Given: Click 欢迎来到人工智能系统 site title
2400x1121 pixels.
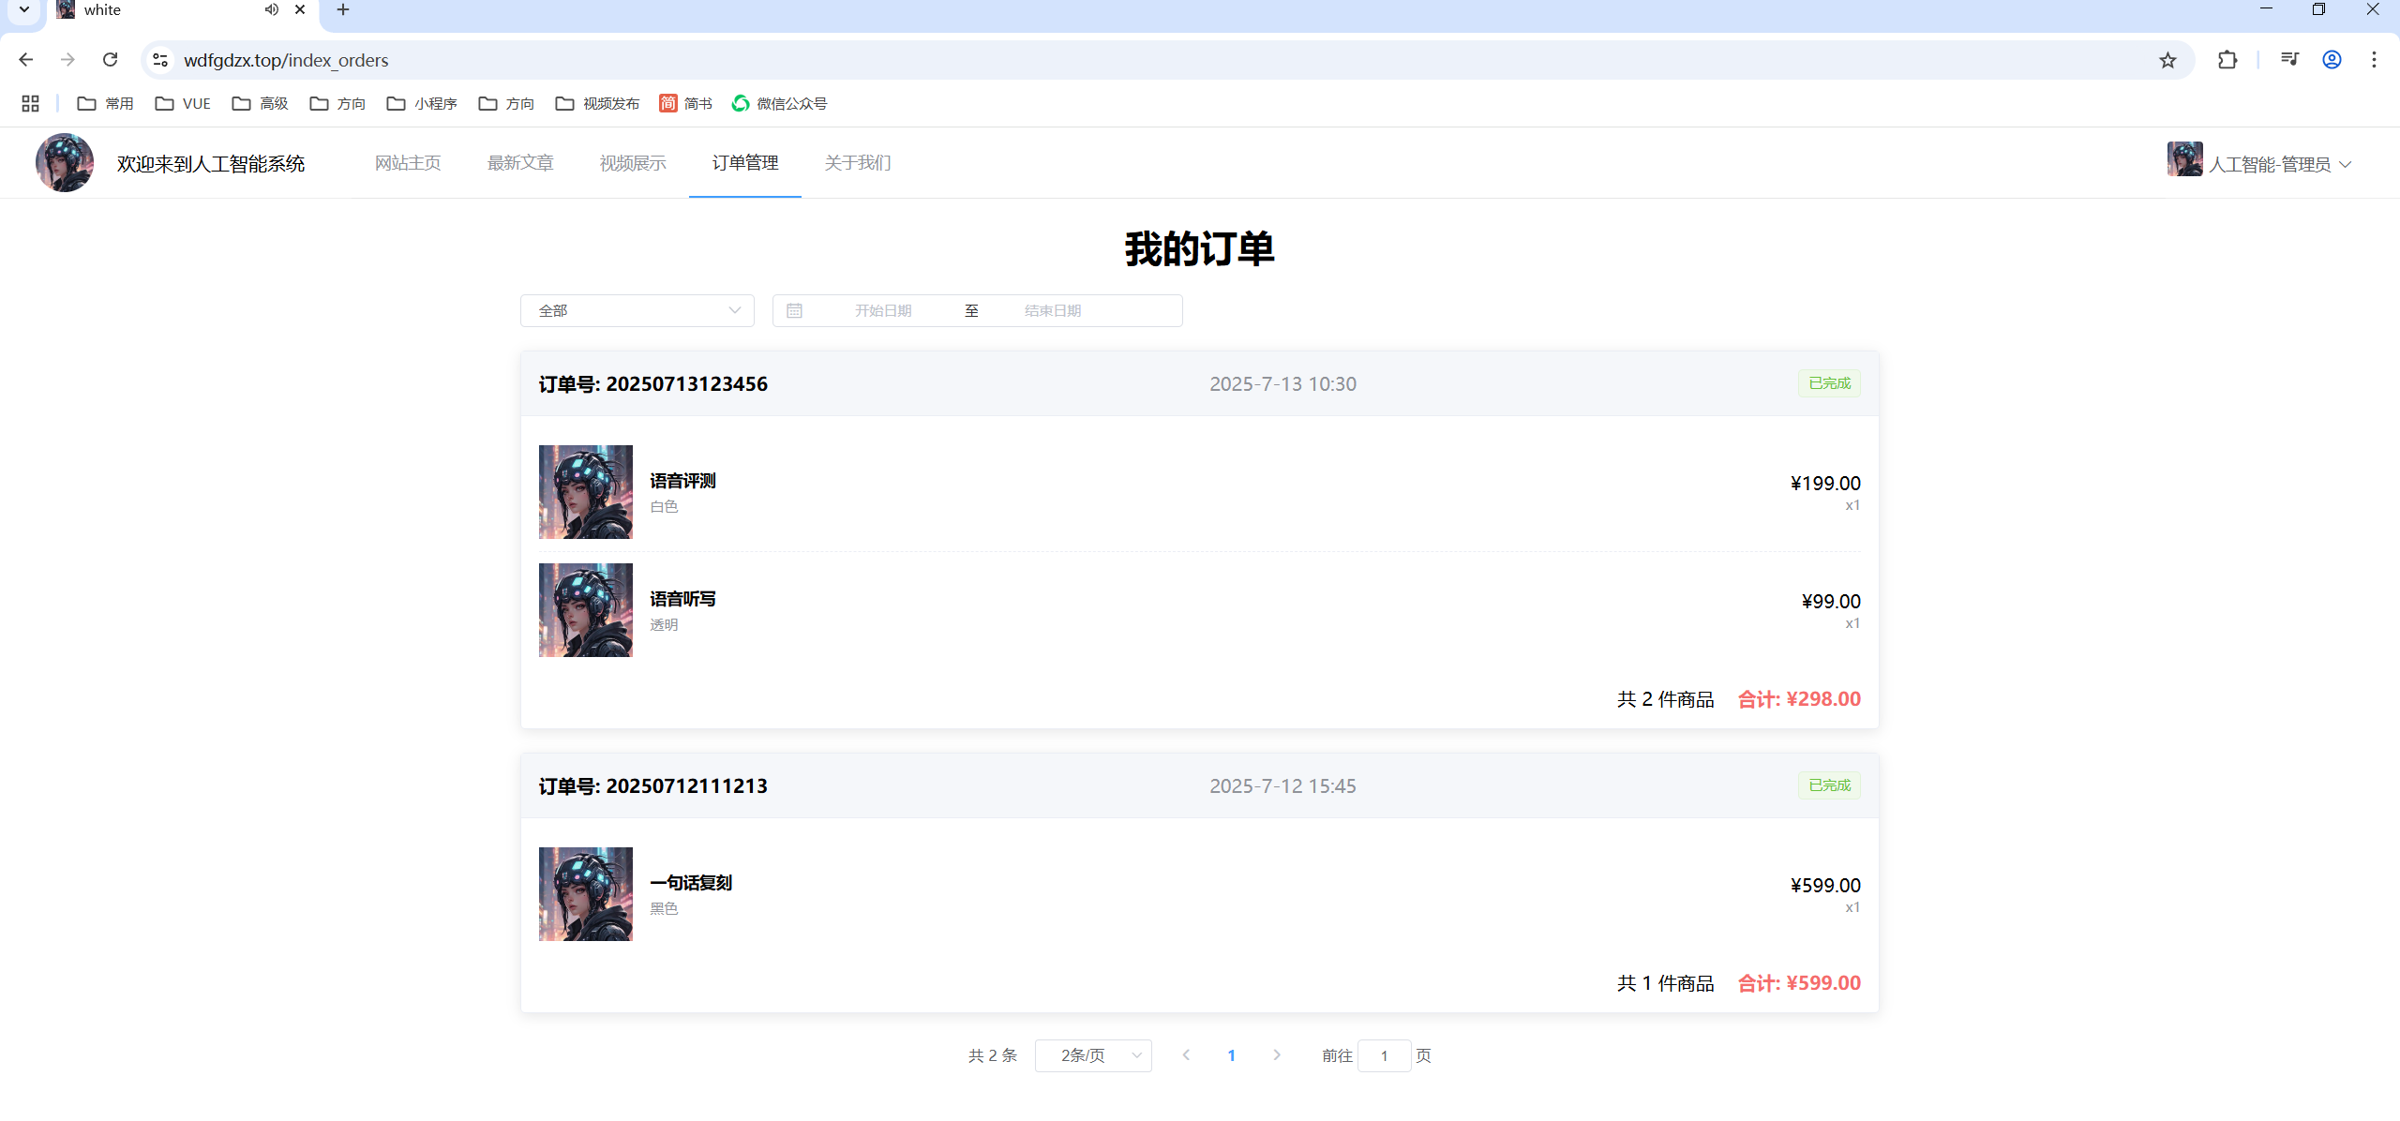Looking at the screenshot, I should (x=211, y=164).
